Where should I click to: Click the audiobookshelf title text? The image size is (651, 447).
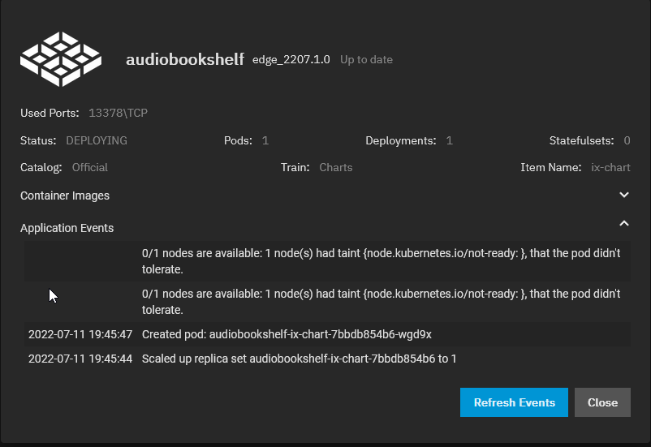pyautogui.click(x=185, y=59)
